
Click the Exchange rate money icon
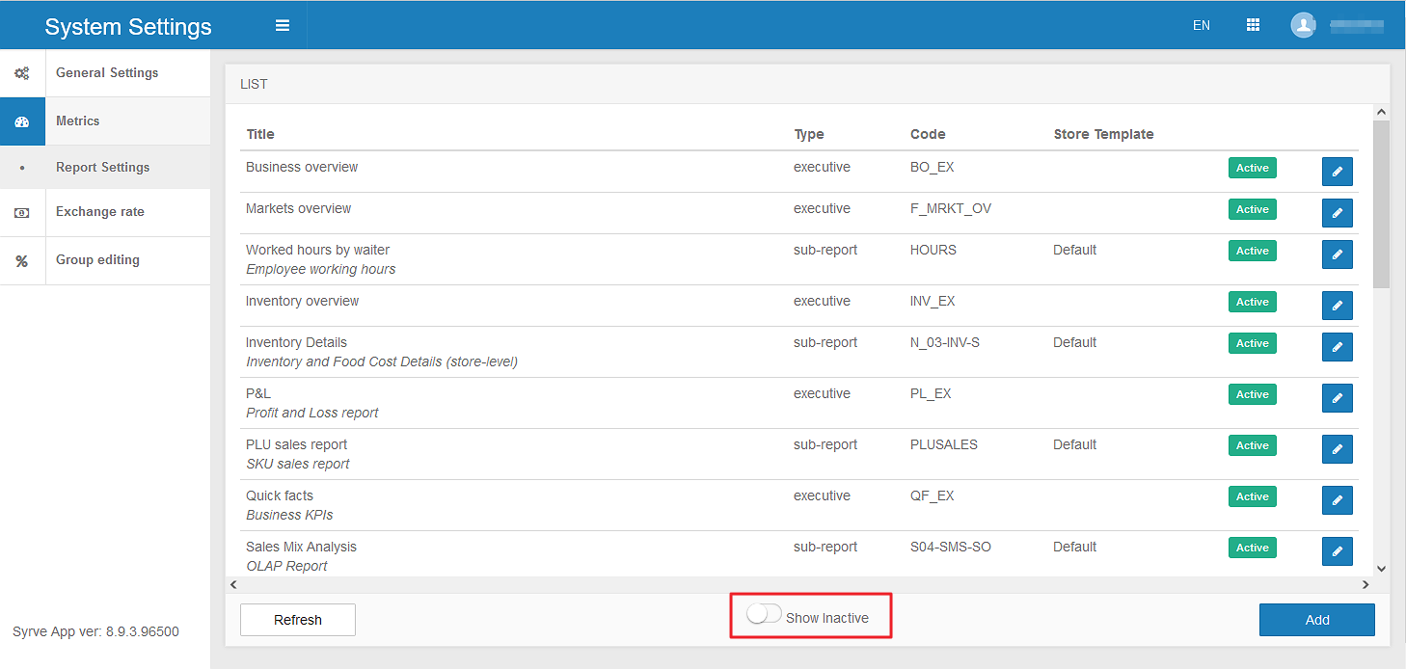point(22,213)
